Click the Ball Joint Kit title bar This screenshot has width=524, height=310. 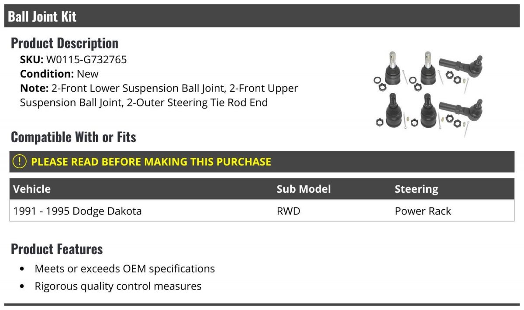pos(262,17)
